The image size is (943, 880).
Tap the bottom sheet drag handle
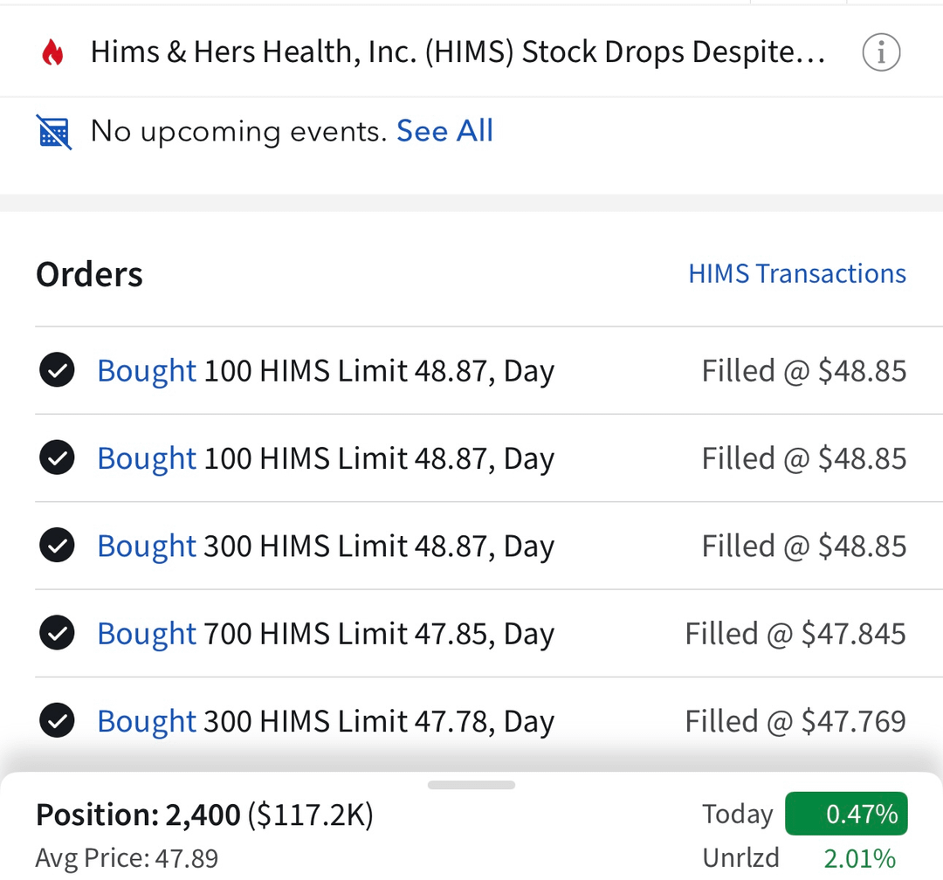[x=471, y=785]
